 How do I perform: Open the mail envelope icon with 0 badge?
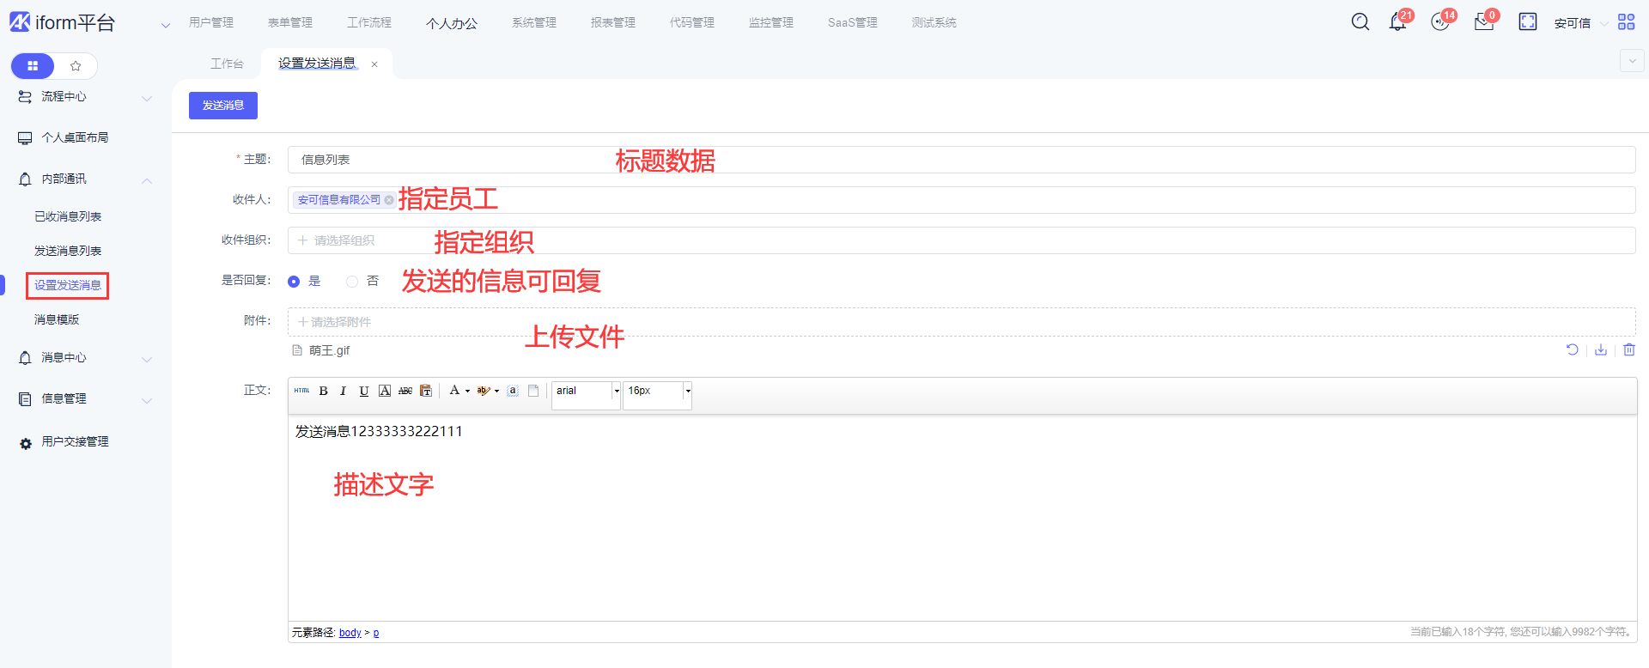point(1483,22)
